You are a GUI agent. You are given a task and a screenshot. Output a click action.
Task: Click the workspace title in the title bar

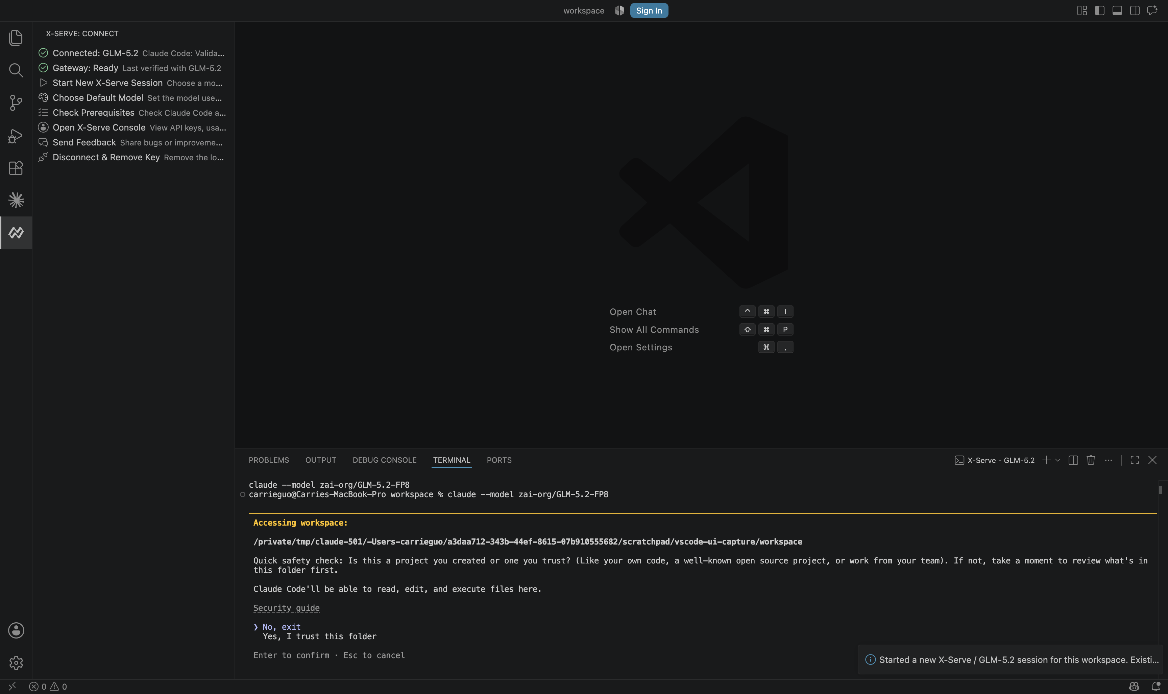pyautogui.click(x=584, y=10)
